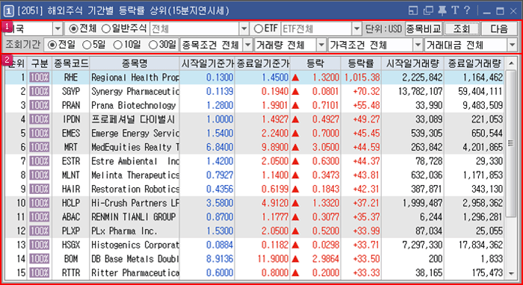Viewport: 523px width, 285px height.
Task: Click the up triangle in MRT row
Action: 295,148
